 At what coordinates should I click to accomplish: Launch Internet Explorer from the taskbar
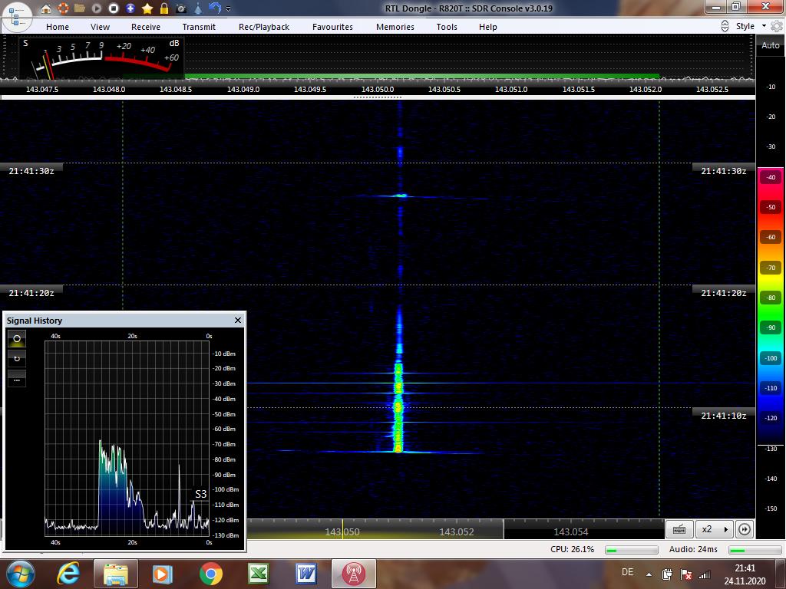68,574
